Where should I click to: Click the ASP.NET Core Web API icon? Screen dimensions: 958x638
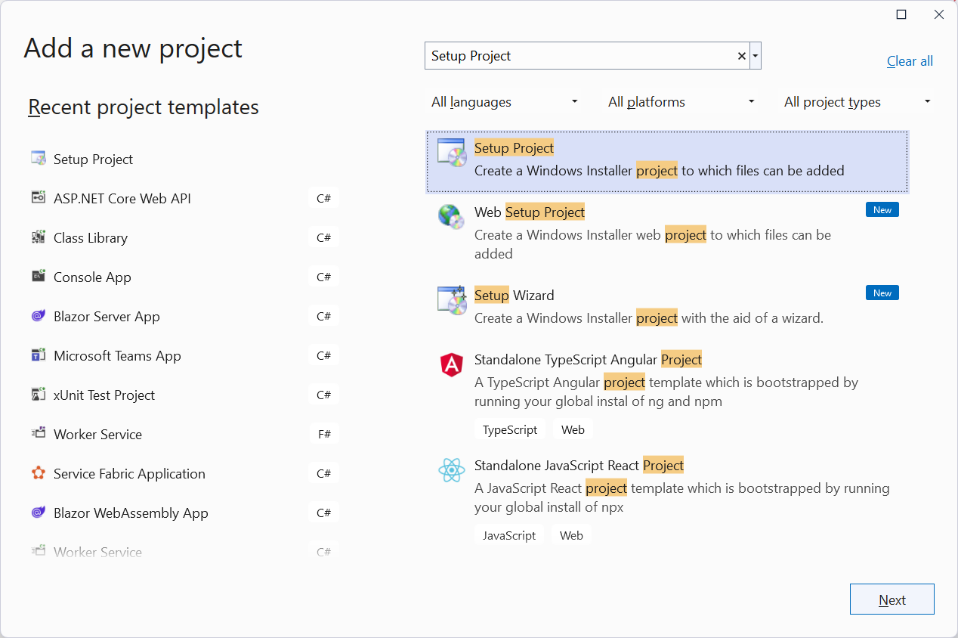pyautogui.click(x=38, y=197)
